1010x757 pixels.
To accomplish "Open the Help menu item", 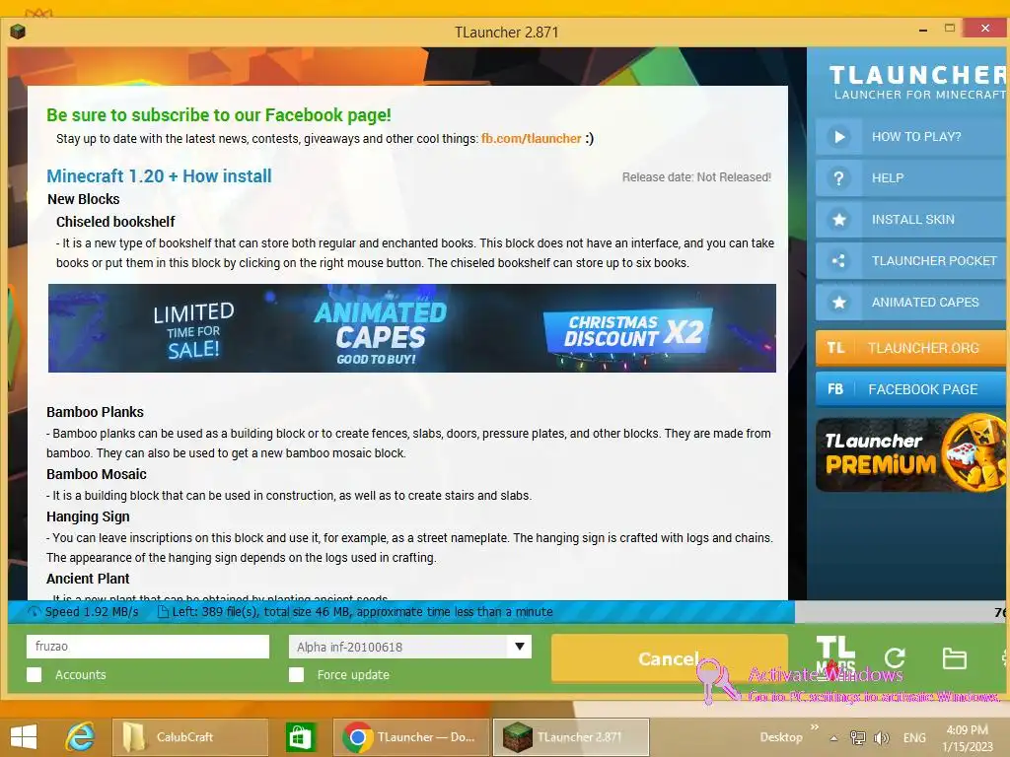I will tap(910, 178).
